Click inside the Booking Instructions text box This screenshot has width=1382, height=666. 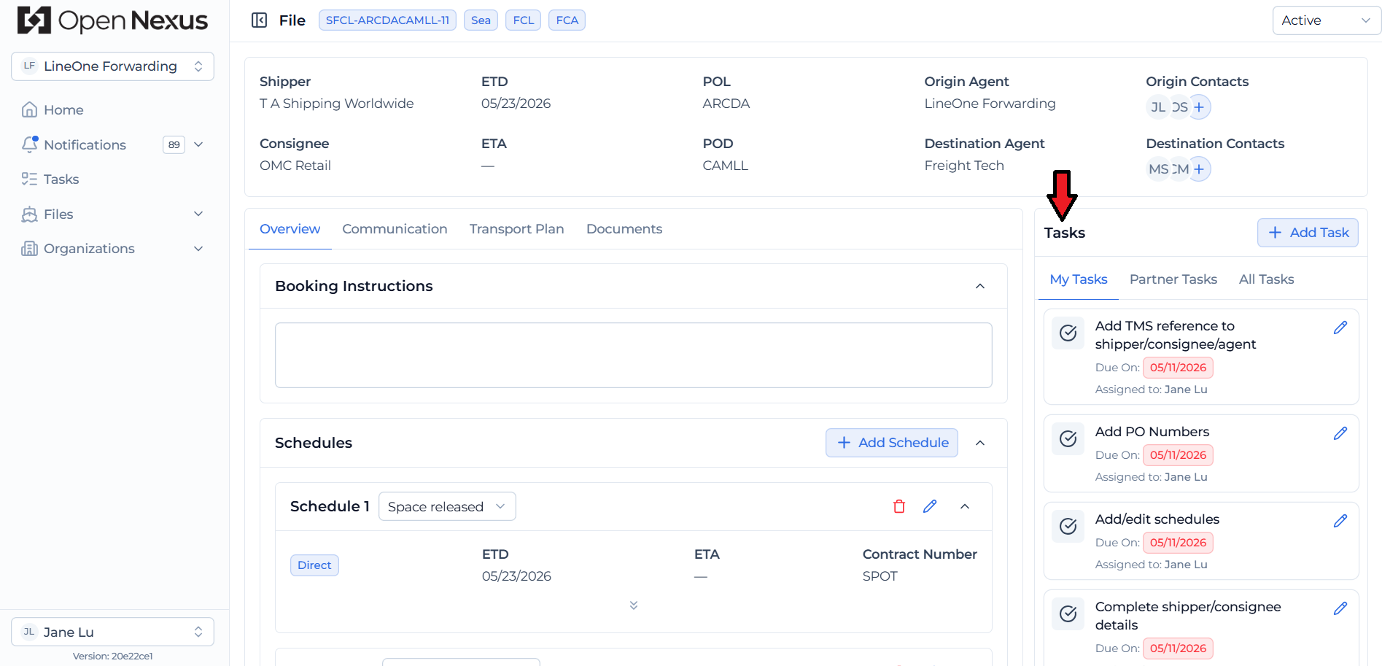(634, 355)
